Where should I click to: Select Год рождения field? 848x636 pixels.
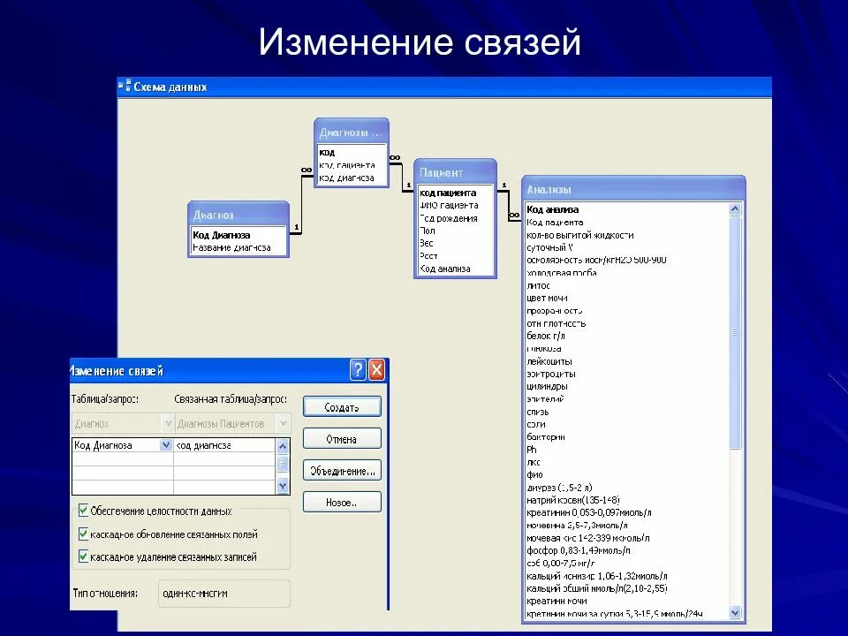click(449, 218)
